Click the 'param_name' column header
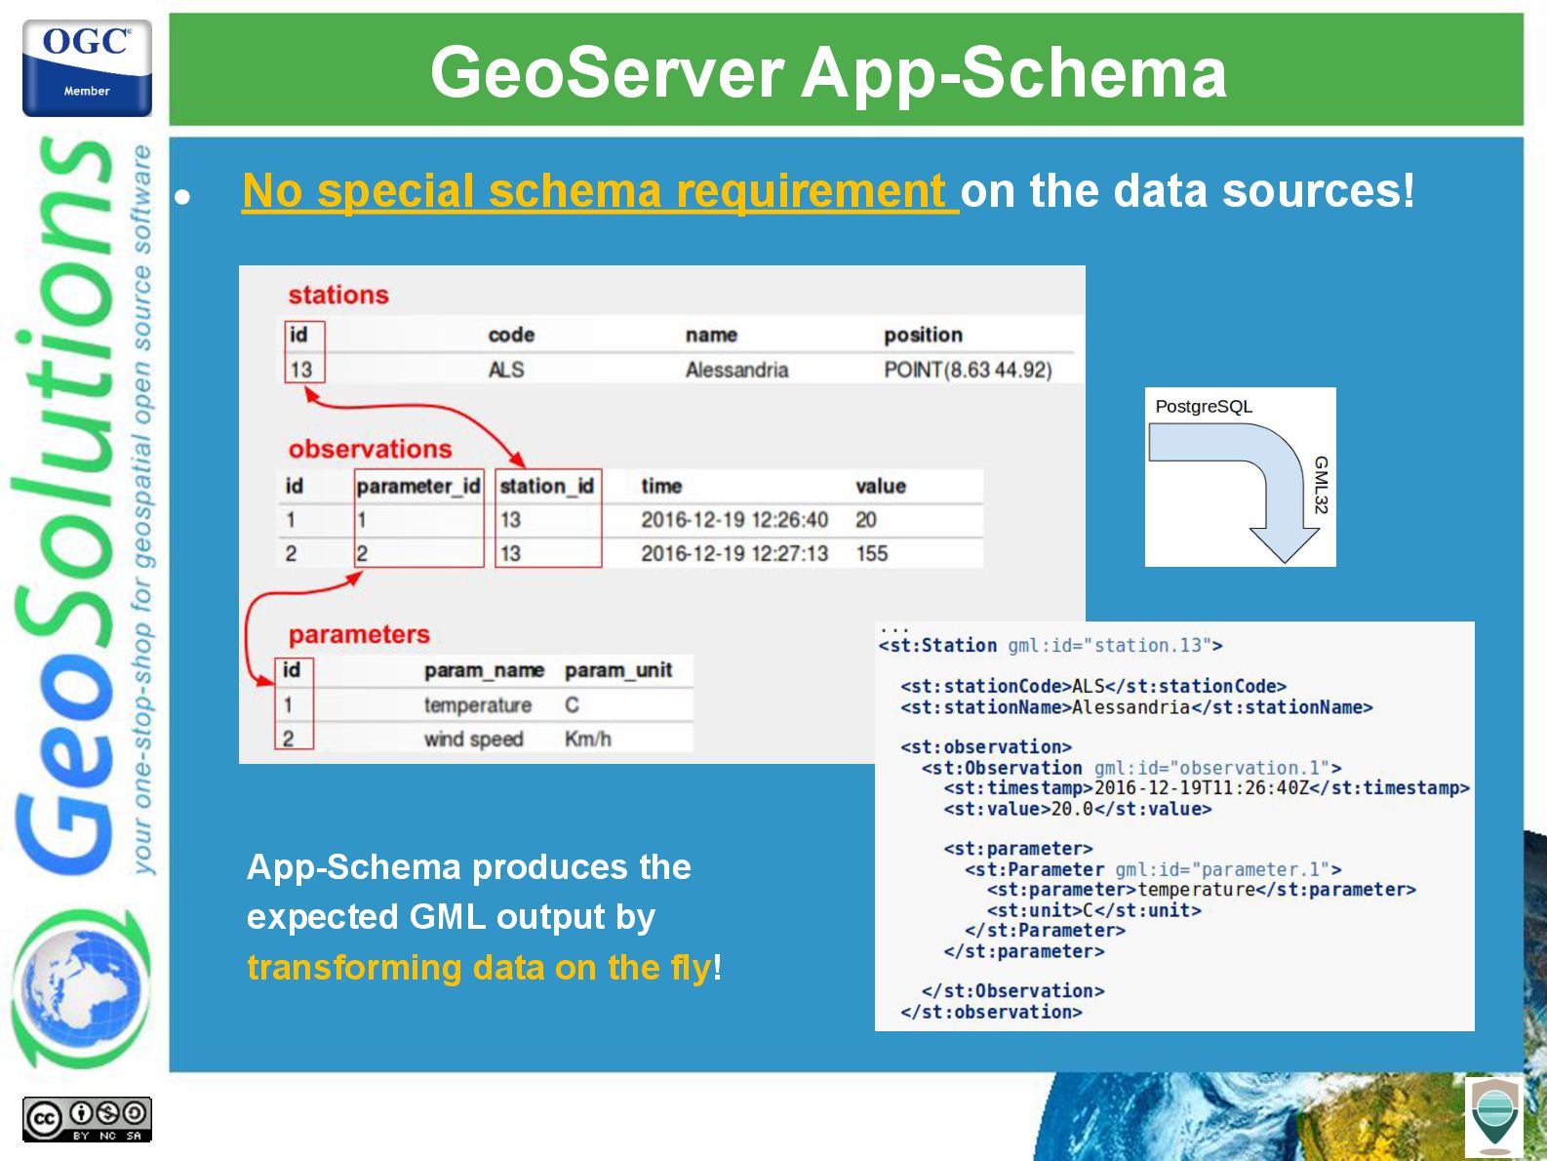1547x1161 pixels. point(484,670)
